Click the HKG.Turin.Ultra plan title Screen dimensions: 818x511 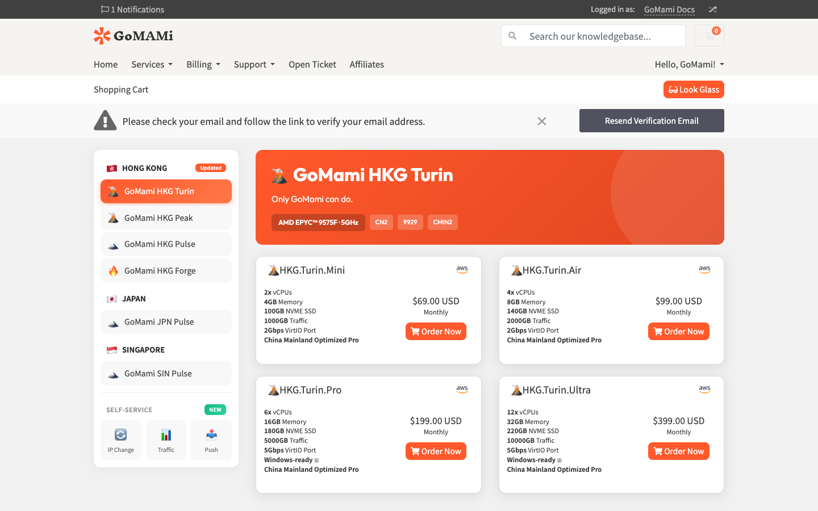tap(557, 390)
